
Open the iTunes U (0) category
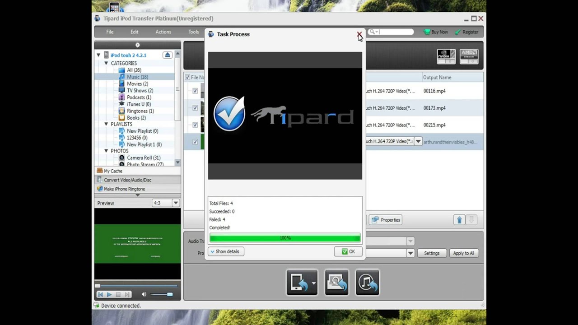139,104
